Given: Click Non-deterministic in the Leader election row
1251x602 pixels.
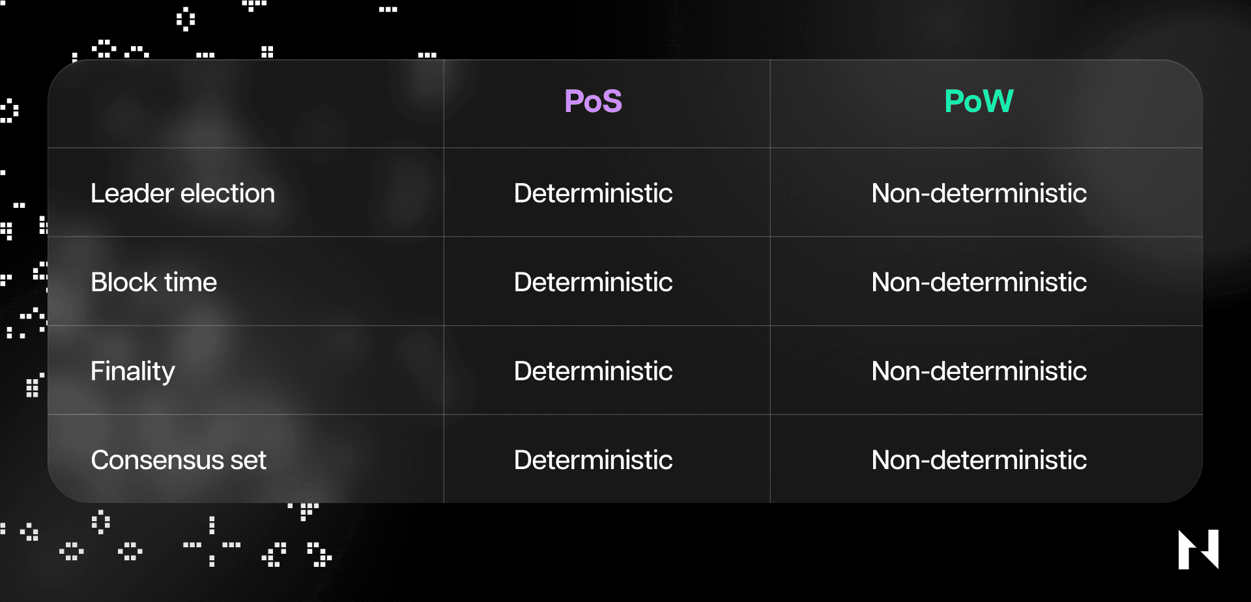Looking at the screenshot, I should click(979, 193).
